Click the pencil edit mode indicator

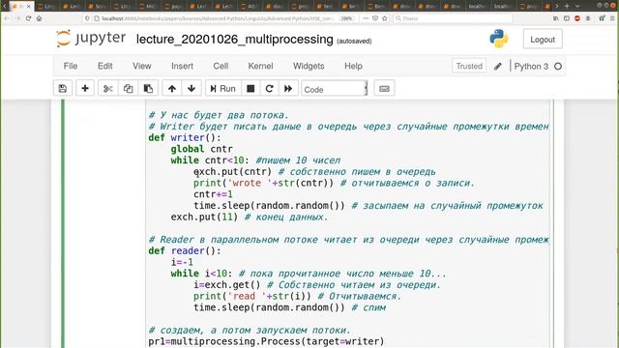point(498,67)
